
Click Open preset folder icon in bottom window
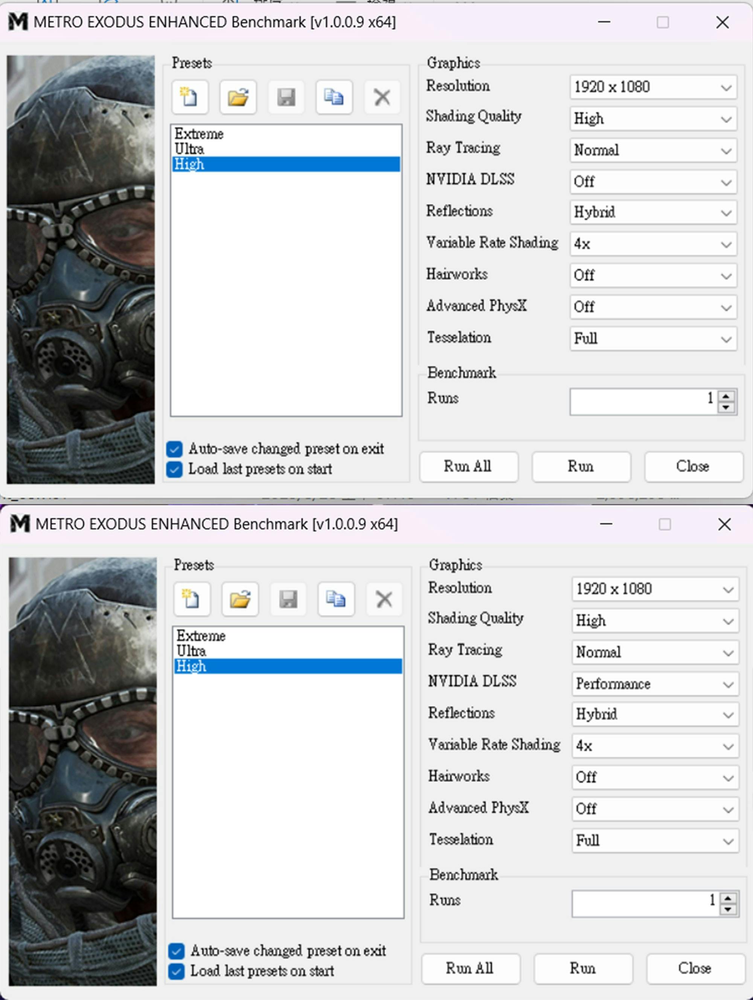pos(240,599)
